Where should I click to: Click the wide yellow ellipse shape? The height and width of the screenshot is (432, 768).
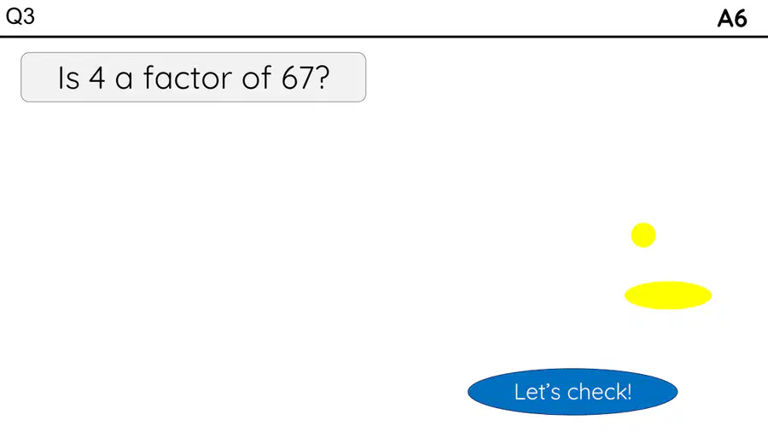pyautogui.click(x=668, y=295)
